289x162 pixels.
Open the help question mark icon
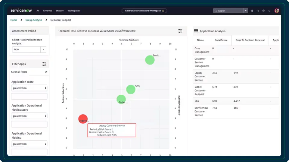[x=264, y=11]
